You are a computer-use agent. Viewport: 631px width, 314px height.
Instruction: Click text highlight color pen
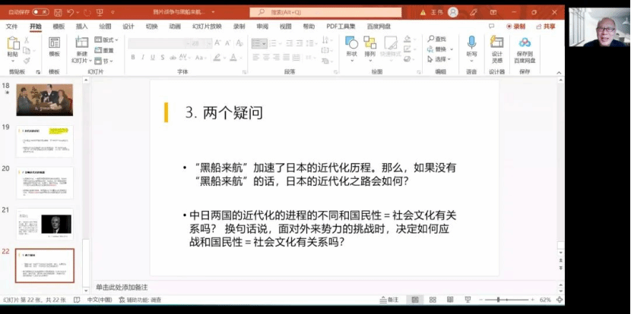pyautogui.click(x=217, y=58)
